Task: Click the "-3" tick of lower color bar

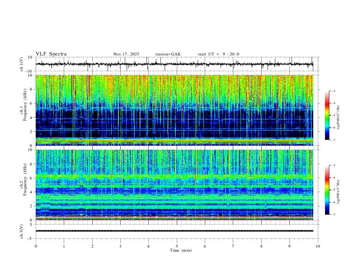Action: [333, 166]
